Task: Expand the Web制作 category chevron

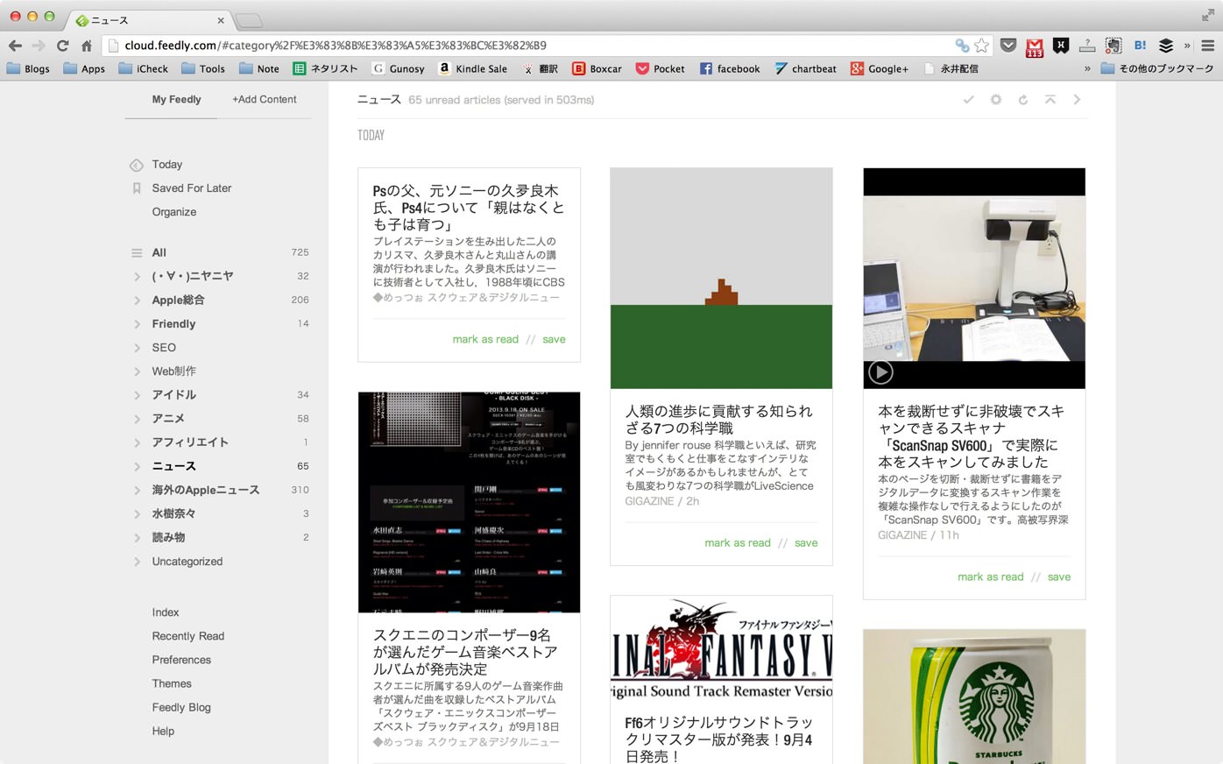Action: point(137,371)
